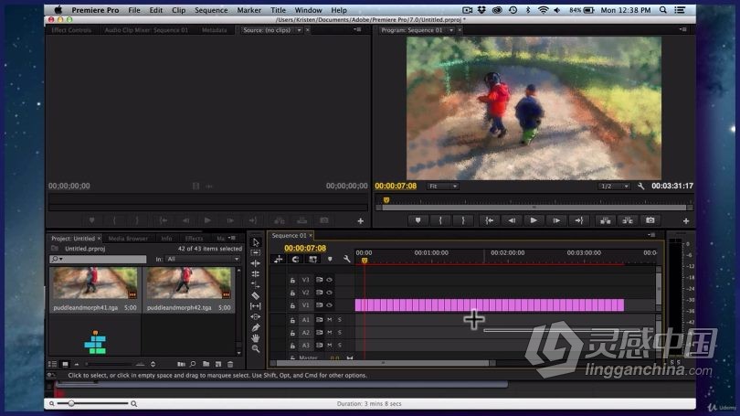Image resolution: width=740 pixels, height=416 pixels.
Task: Click Find magnifier icon in Project panel
Action: coord(193,364)
